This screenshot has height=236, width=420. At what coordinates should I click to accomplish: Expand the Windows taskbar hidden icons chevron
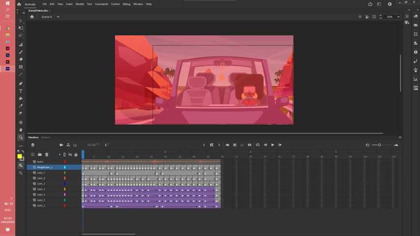(x=11, y=199)
